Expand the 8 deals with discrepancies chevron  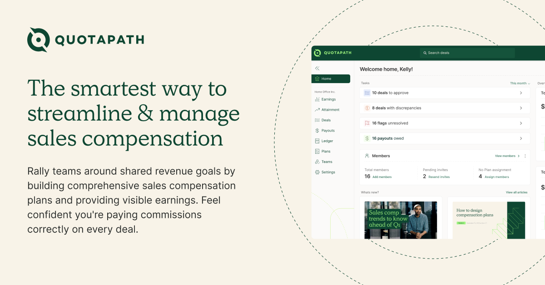(x=521, y=108)
